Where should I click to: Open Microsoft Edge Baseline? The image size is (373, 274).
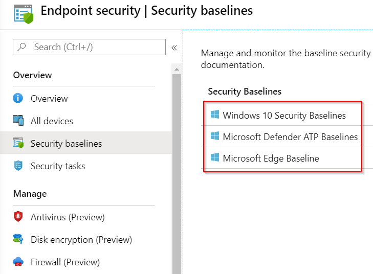[271, 158]
